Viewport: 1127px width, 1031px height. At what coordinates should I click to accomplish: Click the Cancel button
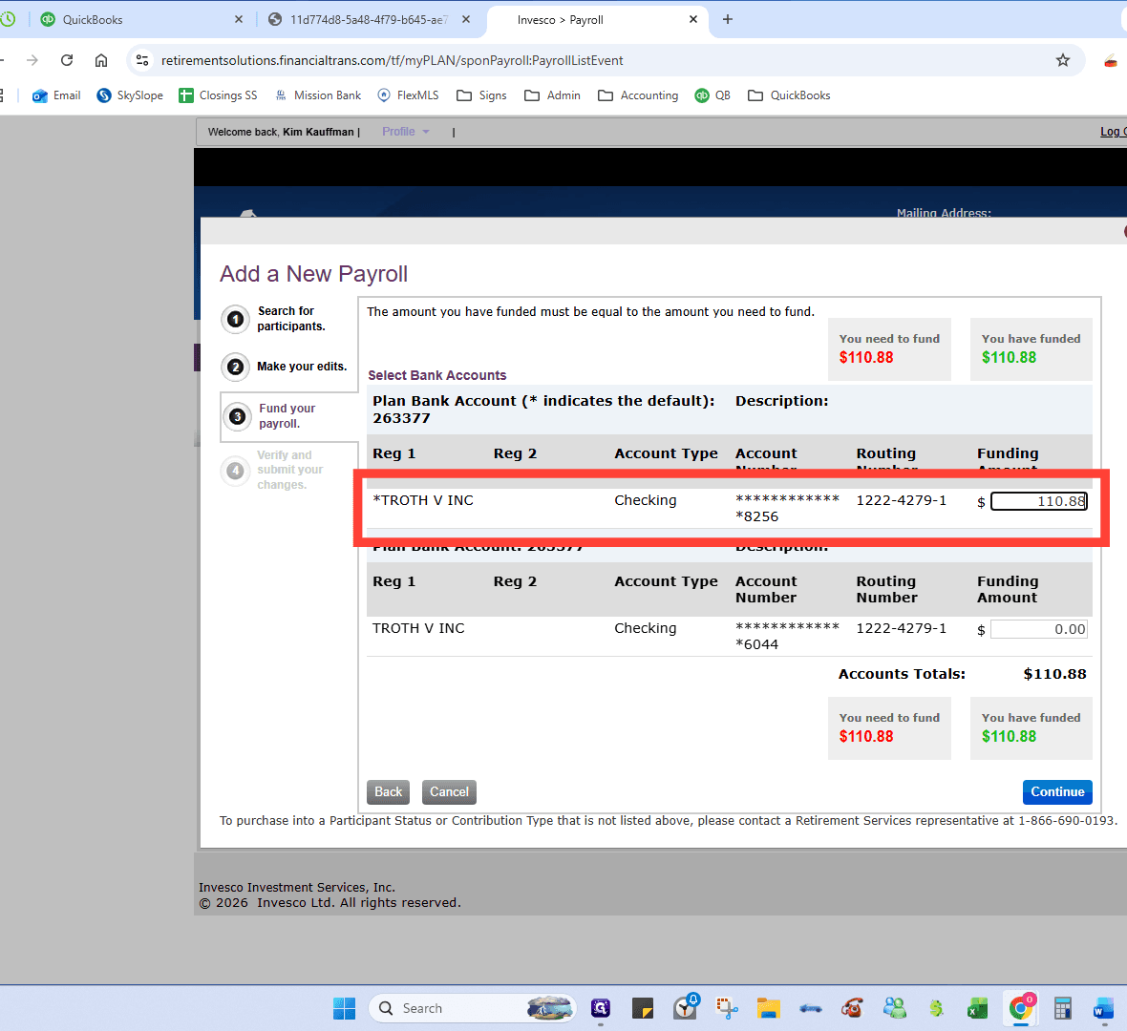pos(449,791)
